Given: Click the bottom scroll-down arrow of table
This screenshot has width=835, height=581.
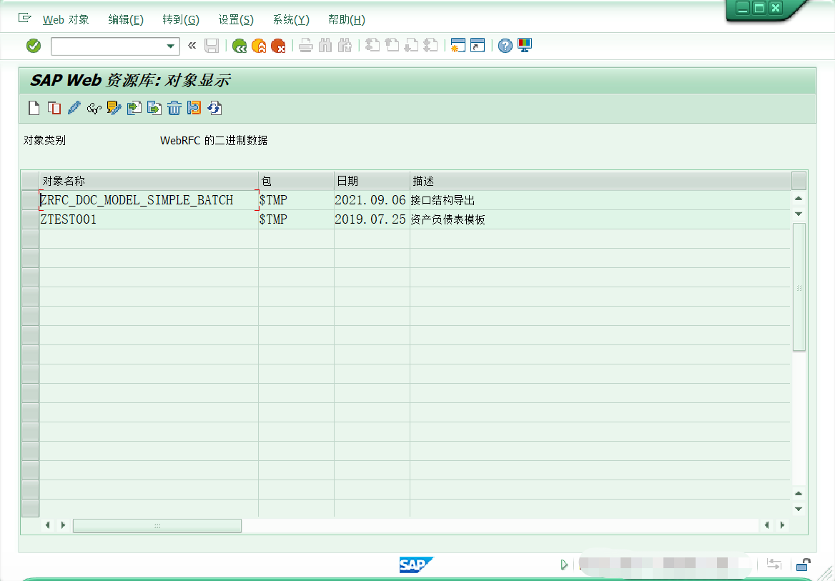Looking at the screenshot, I should 799,509.
